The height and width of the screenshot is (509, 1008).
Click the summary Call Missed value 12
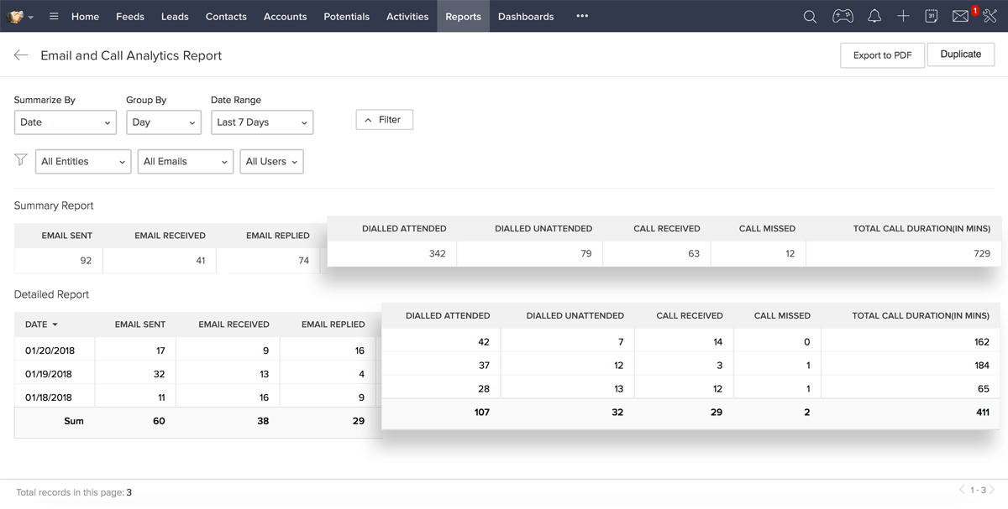(x=790, y=253)
